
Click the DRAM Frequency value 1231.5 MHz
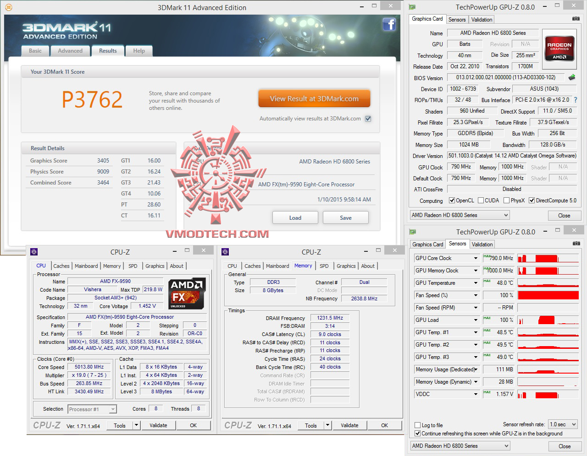[330, 318]
